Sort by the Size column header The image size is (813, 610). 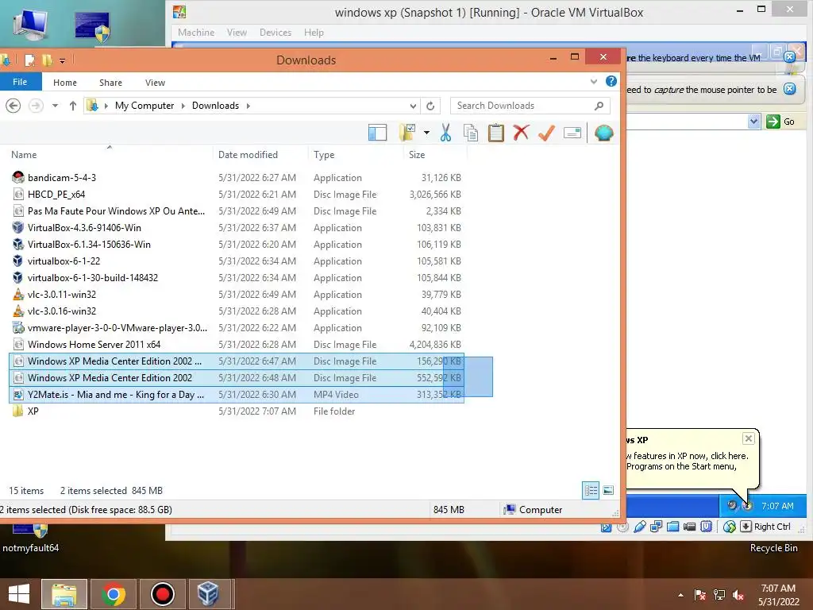tap(417, 155)
